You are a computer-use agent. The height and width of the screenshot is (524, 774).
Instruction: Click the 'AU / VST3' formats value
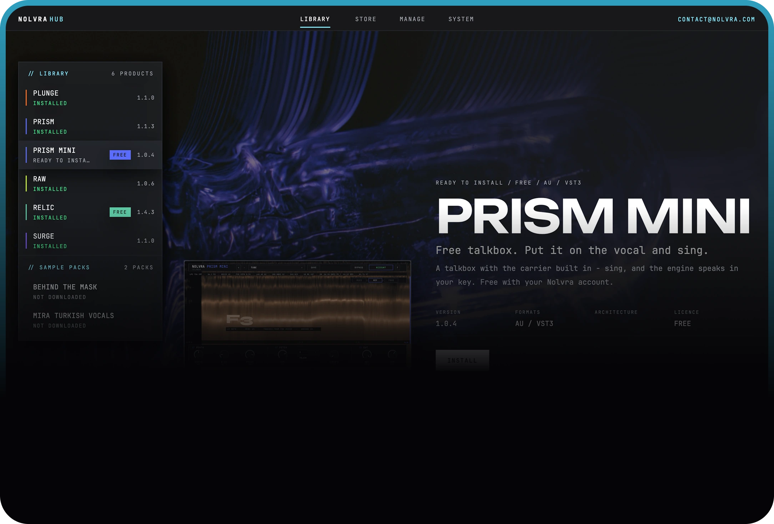534,323
